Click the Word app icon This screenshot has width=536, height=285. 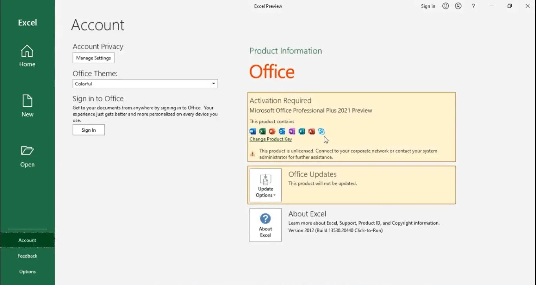click(x=253, y=131)
